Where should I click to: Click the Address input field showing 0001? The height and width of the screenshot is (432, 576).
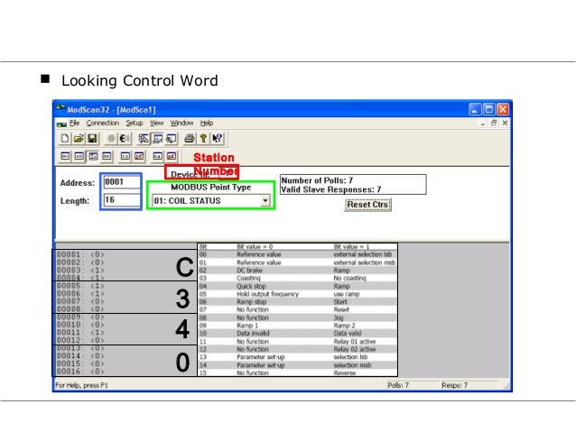click(x=122, y=182)
